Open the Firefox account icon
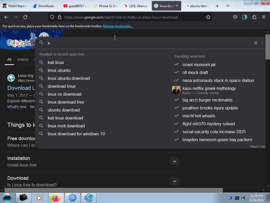The height and width of the screenshot is (203, 270). [244, 17]
